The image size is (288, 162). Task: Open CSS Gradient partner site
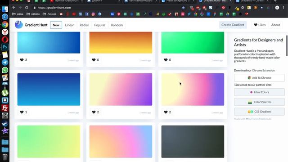point(259,112)
